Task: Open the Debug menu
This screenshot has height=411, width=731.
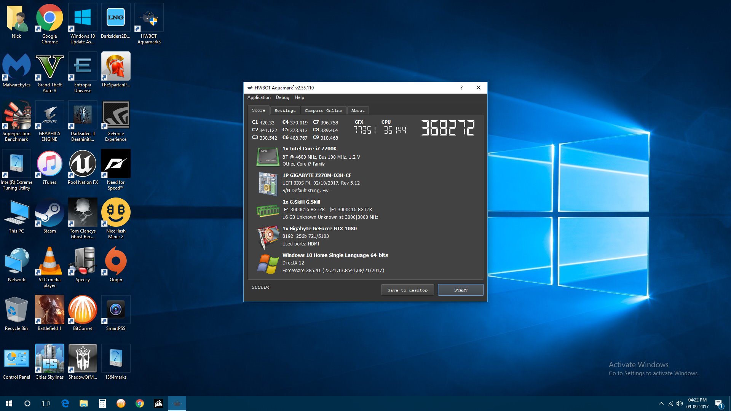Action: [283, 97]
